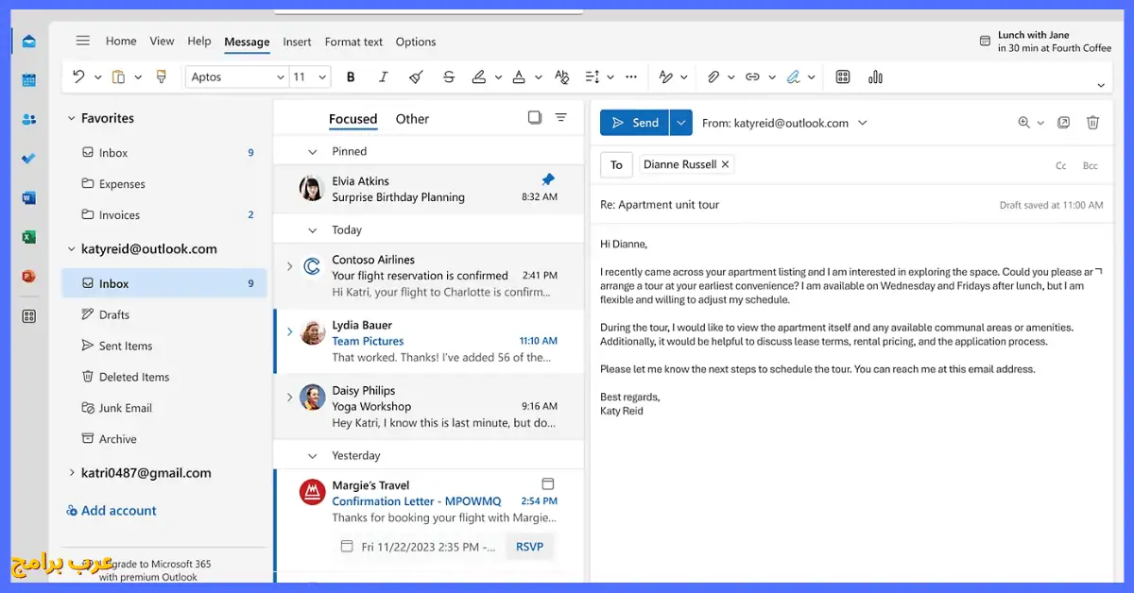Screen dimensions: 1134x593
Task: Open the Insert tab
Action: [x=297, y=42]
